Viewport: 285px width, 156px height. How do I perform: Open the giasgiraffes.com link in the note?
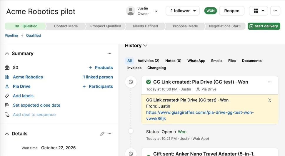point(200,115)
